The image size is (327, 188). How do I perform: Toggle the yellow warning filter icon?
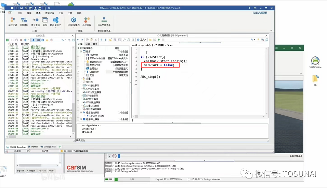[47, 40]
